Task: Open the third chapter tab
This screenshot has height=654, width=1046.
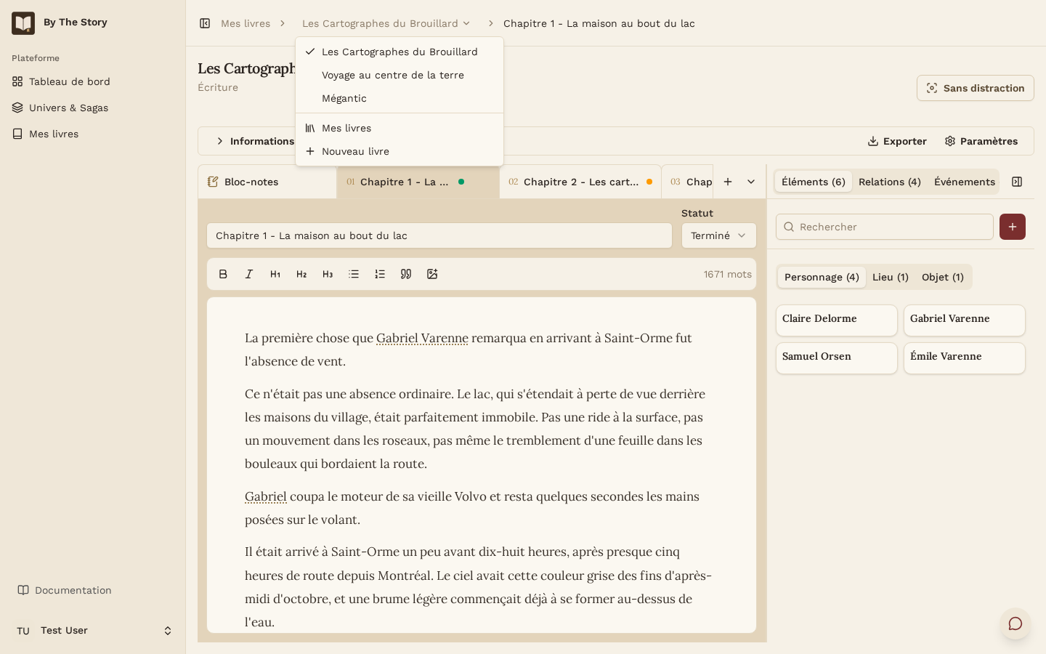Action: click(688, 182)
